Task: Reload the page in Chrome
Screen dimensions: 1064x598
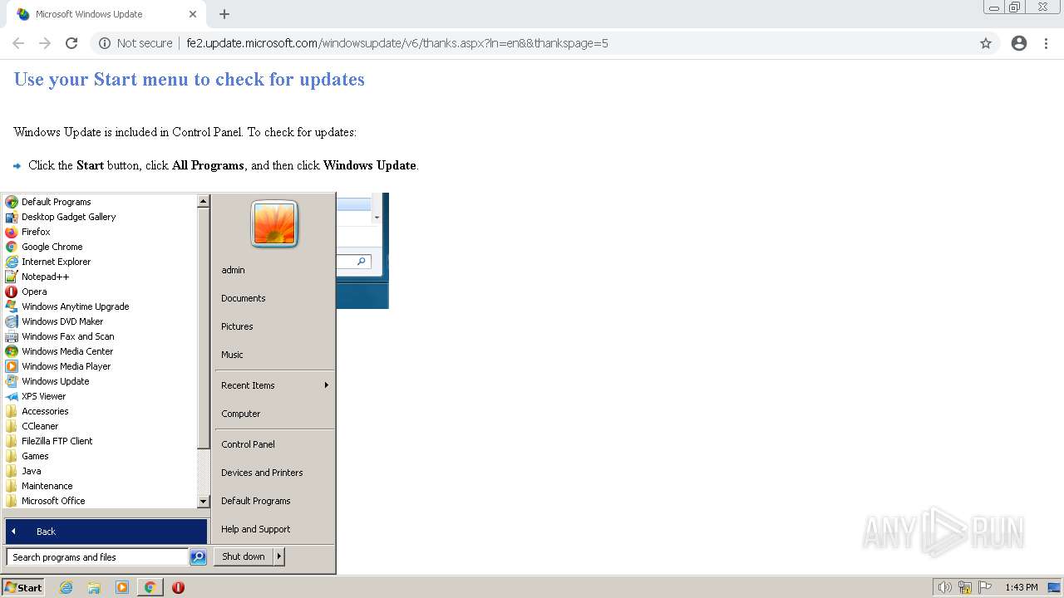Action: (71, 43)
